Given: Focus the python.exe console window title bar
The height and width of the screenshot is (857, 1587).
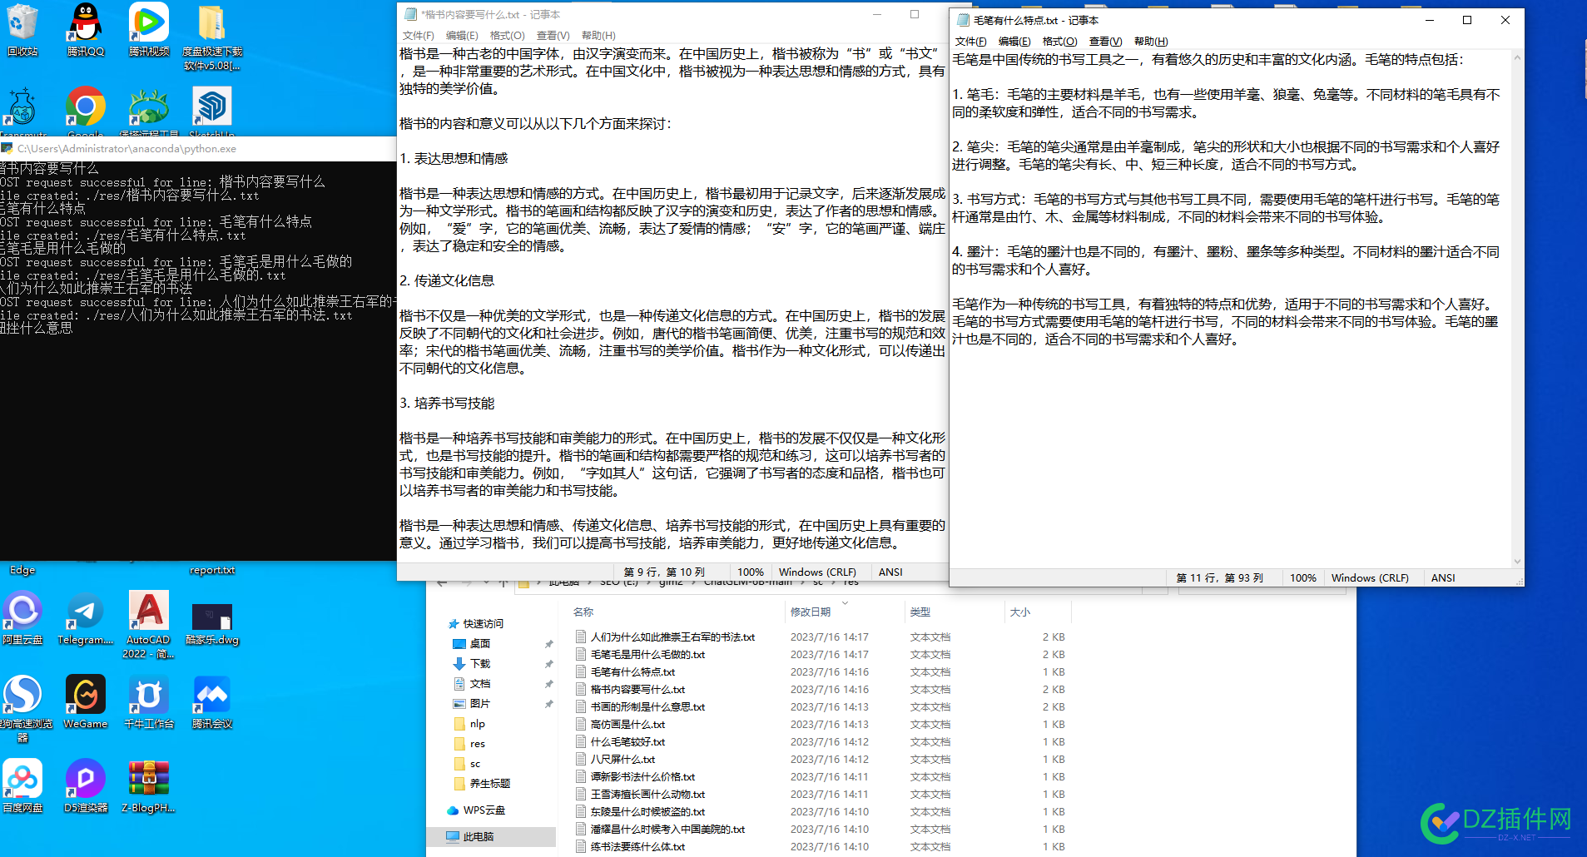Looking at the screenshot, I should pyautogui.click(x=198, y=148).
